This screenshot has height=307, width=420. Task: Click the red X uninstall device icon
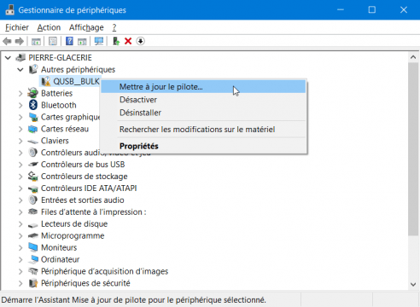pyautogui.click(x=128, y=41)
